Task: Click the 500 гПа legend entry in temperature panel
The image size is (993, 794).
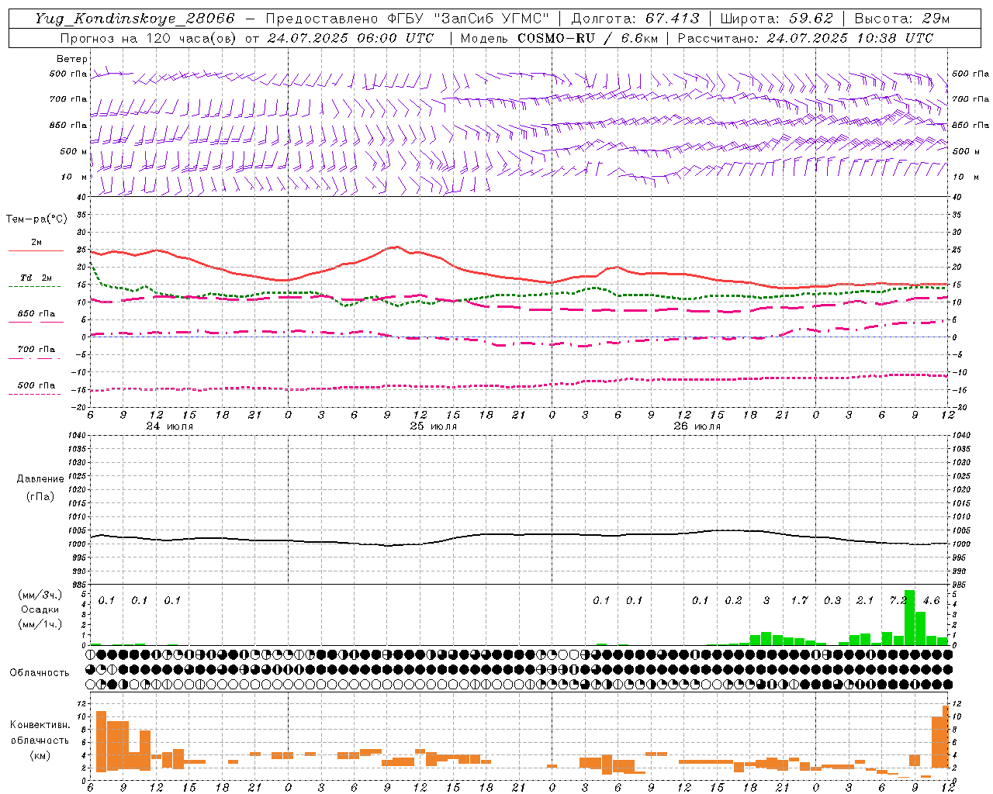Action: tap(36, 385)
